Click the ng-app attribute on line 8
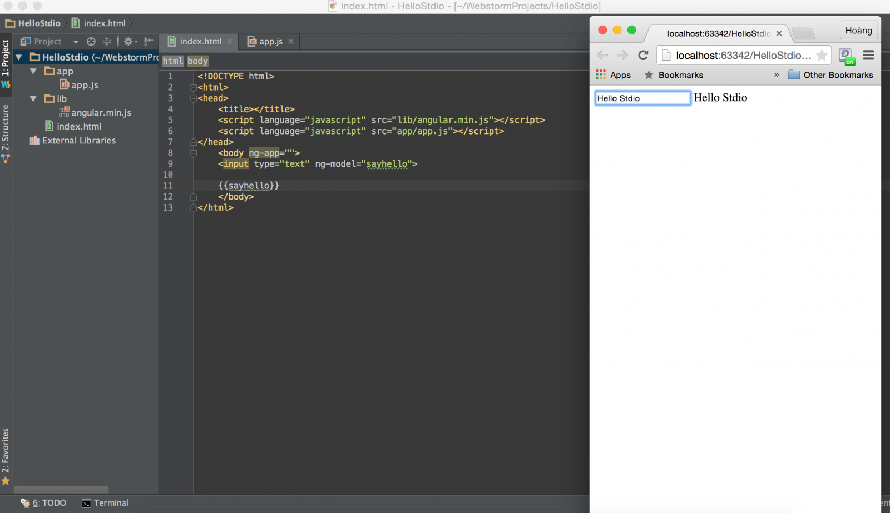 coord(264,153)
